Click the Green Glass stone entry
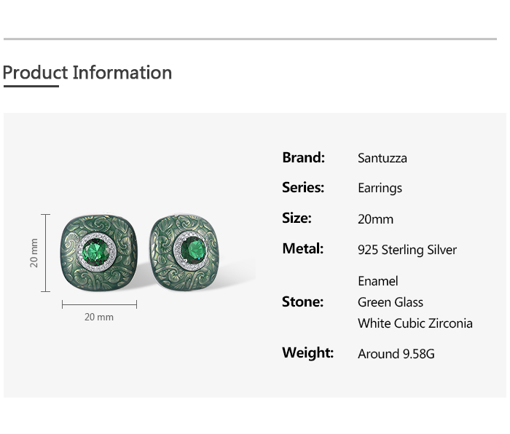This screenshot has width=510, height=434. (x=391, y=302)
